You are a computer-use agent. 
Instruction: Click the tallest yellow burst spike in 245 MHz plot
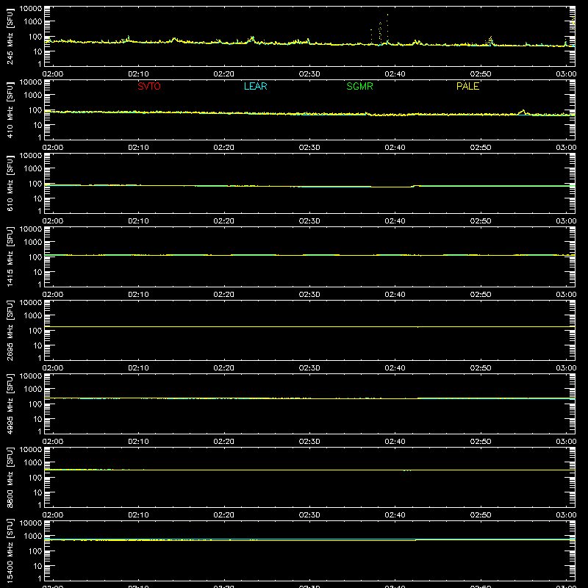pyautogui.click(x=387, y=26)
